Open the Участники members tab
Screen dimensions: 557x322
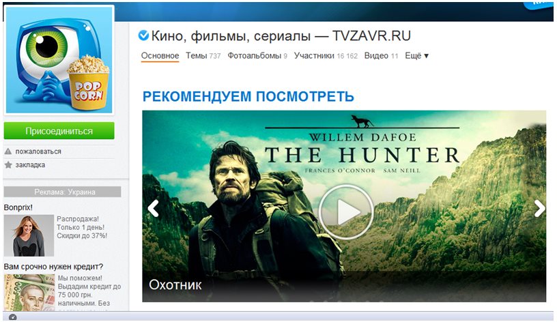click(326, 56)
